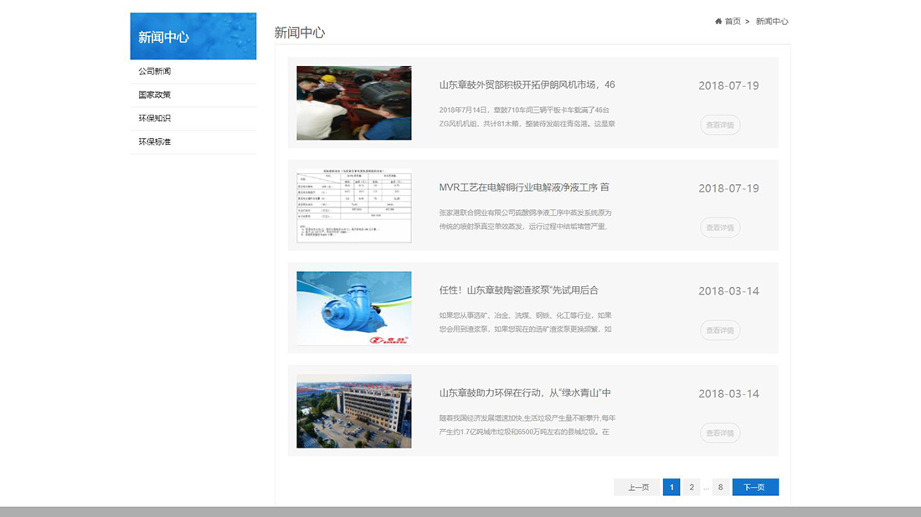This screenshot has height=517, width=921.
Task: Open headline 任性！山东章鼓陶瓷渣浆泵
Action: [x=518, y=290]
